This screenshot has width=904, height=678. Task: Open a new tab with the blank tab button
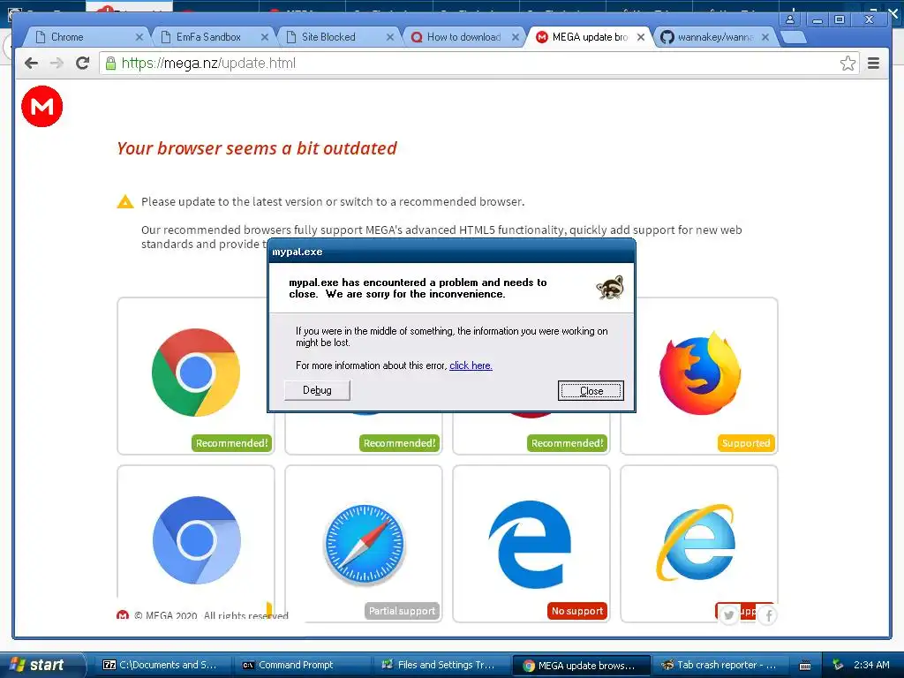[794, 37]
